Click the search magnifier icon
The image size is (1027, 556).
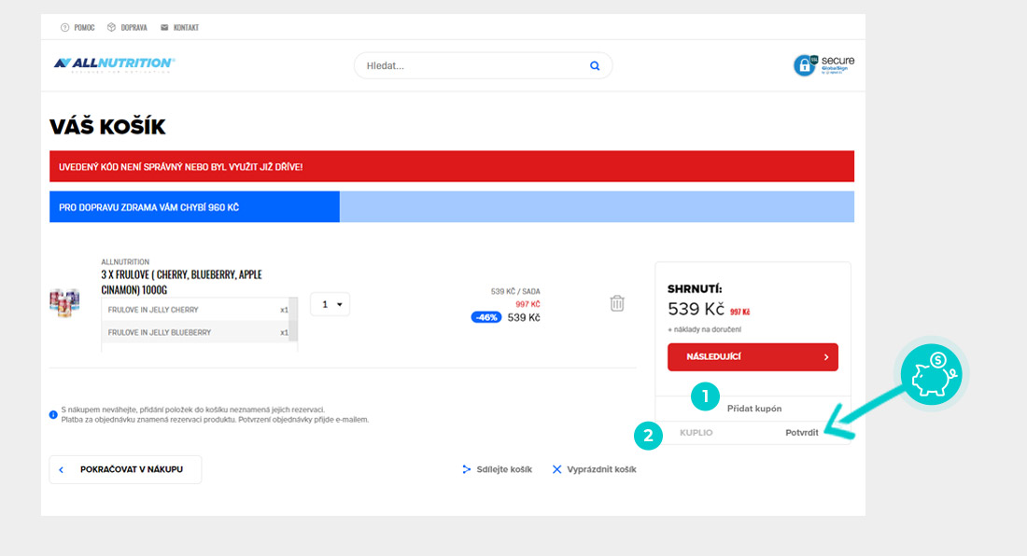595,66
